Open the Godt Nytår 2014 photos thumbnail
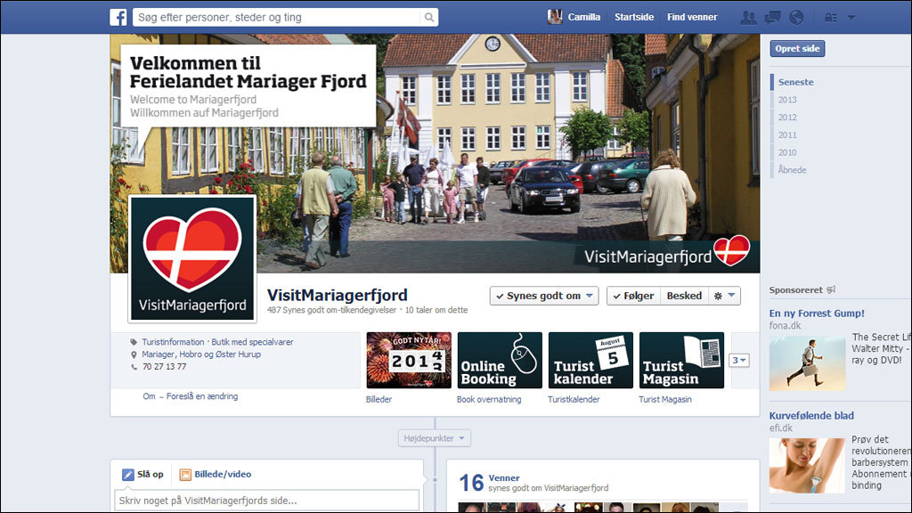 pos(409,360)
